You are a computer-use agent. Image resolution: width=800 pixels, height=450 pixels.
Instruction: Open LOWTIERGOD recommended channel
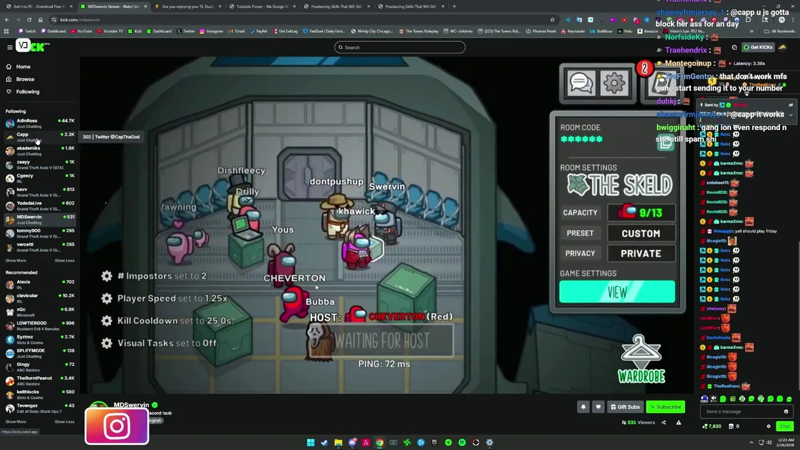pos(39,326)
